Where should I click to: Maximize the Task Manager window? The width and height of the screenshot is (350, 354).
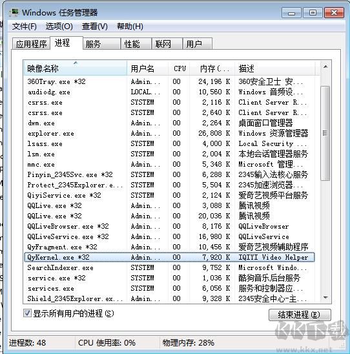click(313, 13)
